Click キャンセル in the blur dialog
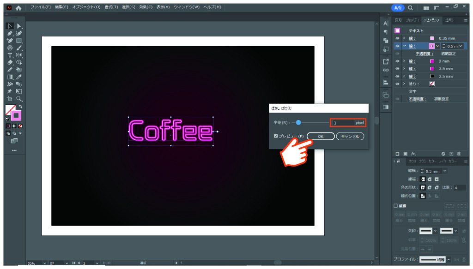This screenshot has width=473, height=269. pyautogui.click(x=350, y=137)
